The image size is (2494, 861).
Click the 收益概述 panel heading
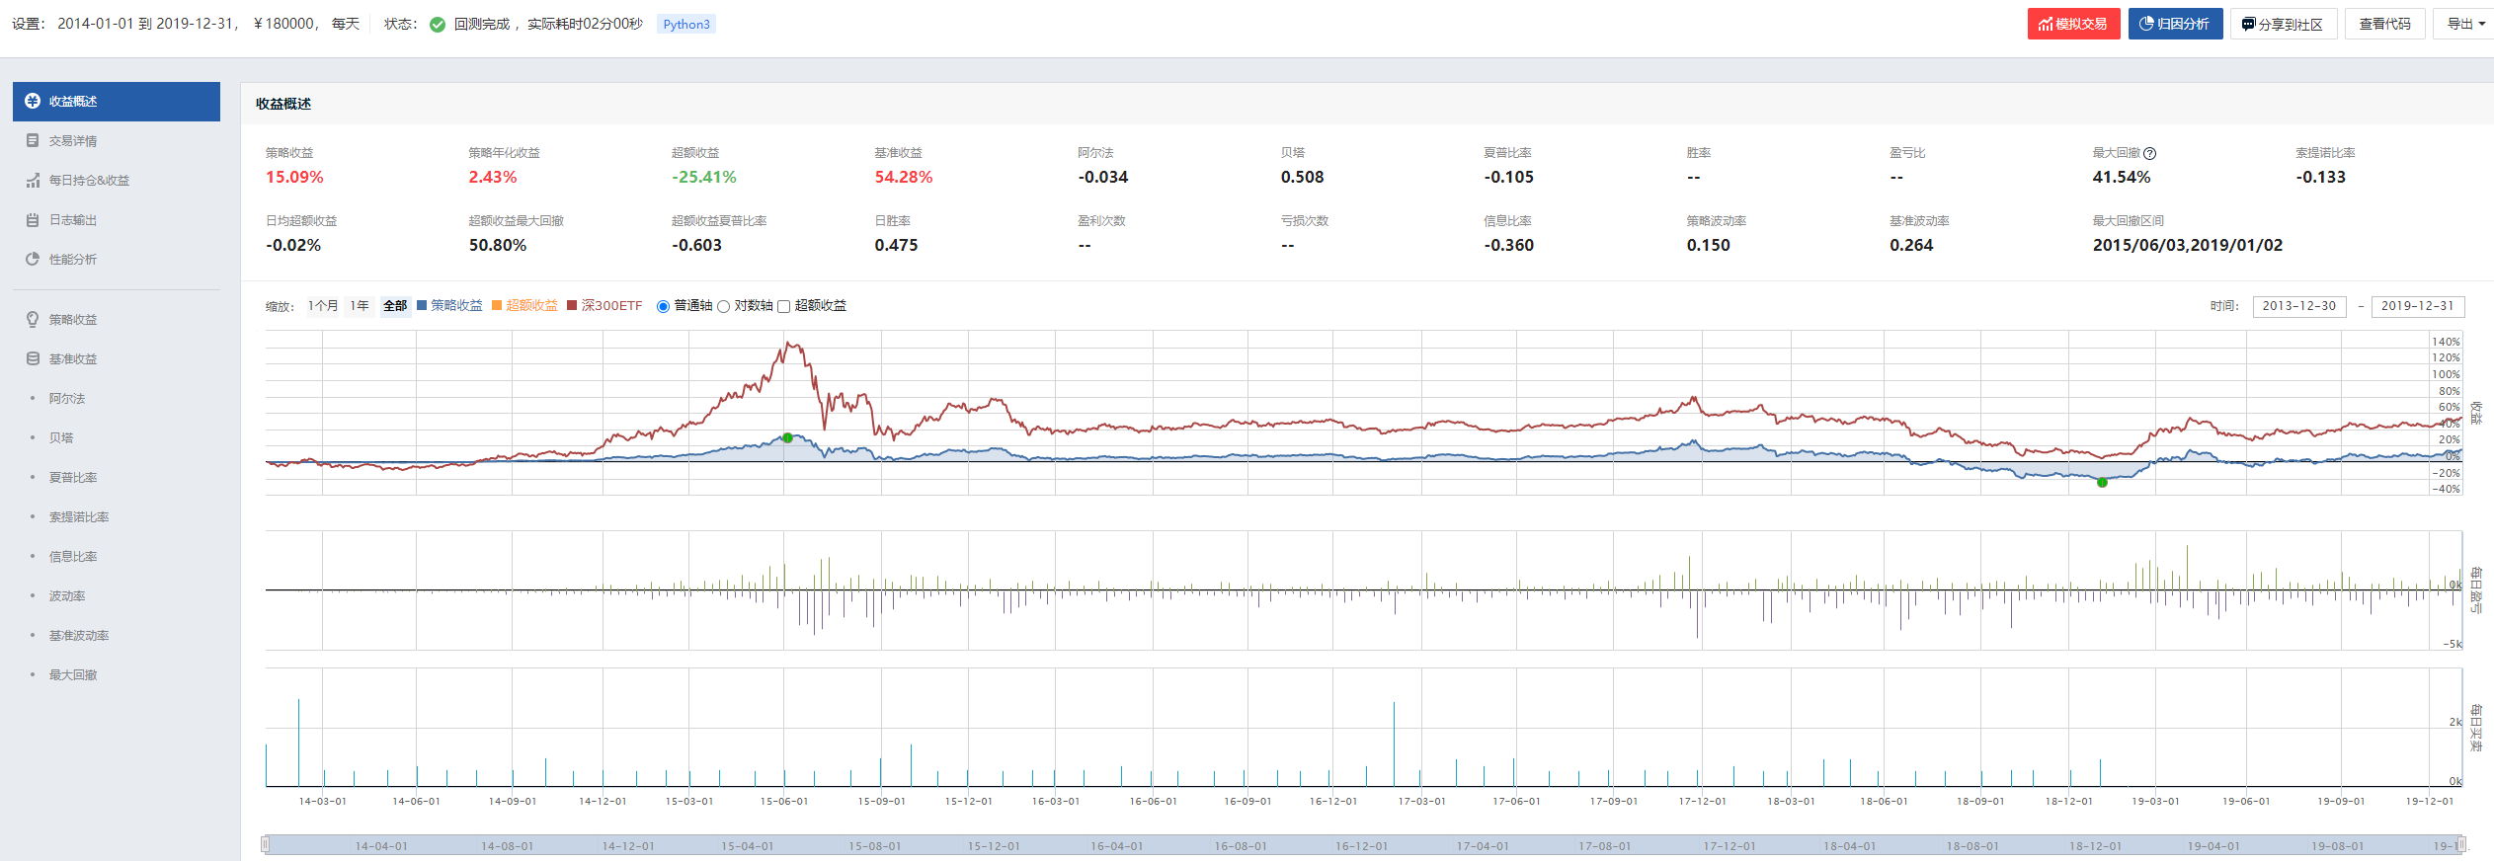[283, 104]
